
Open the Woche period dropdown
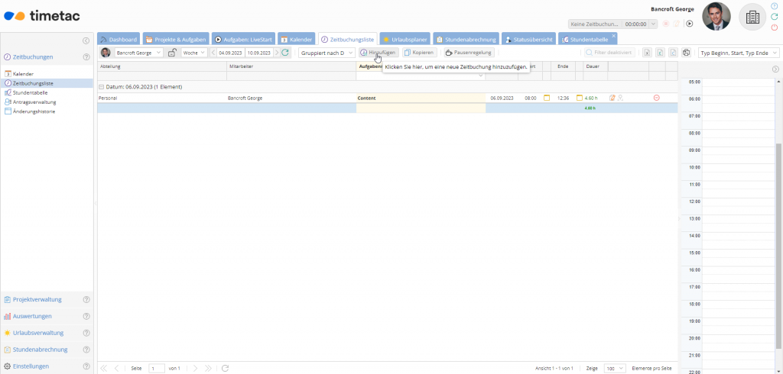click(193, 53)
